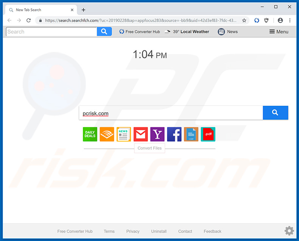Open the blue document shortcut tile
The width and height of the screenshot is (299, 241).
click(191, 134)
